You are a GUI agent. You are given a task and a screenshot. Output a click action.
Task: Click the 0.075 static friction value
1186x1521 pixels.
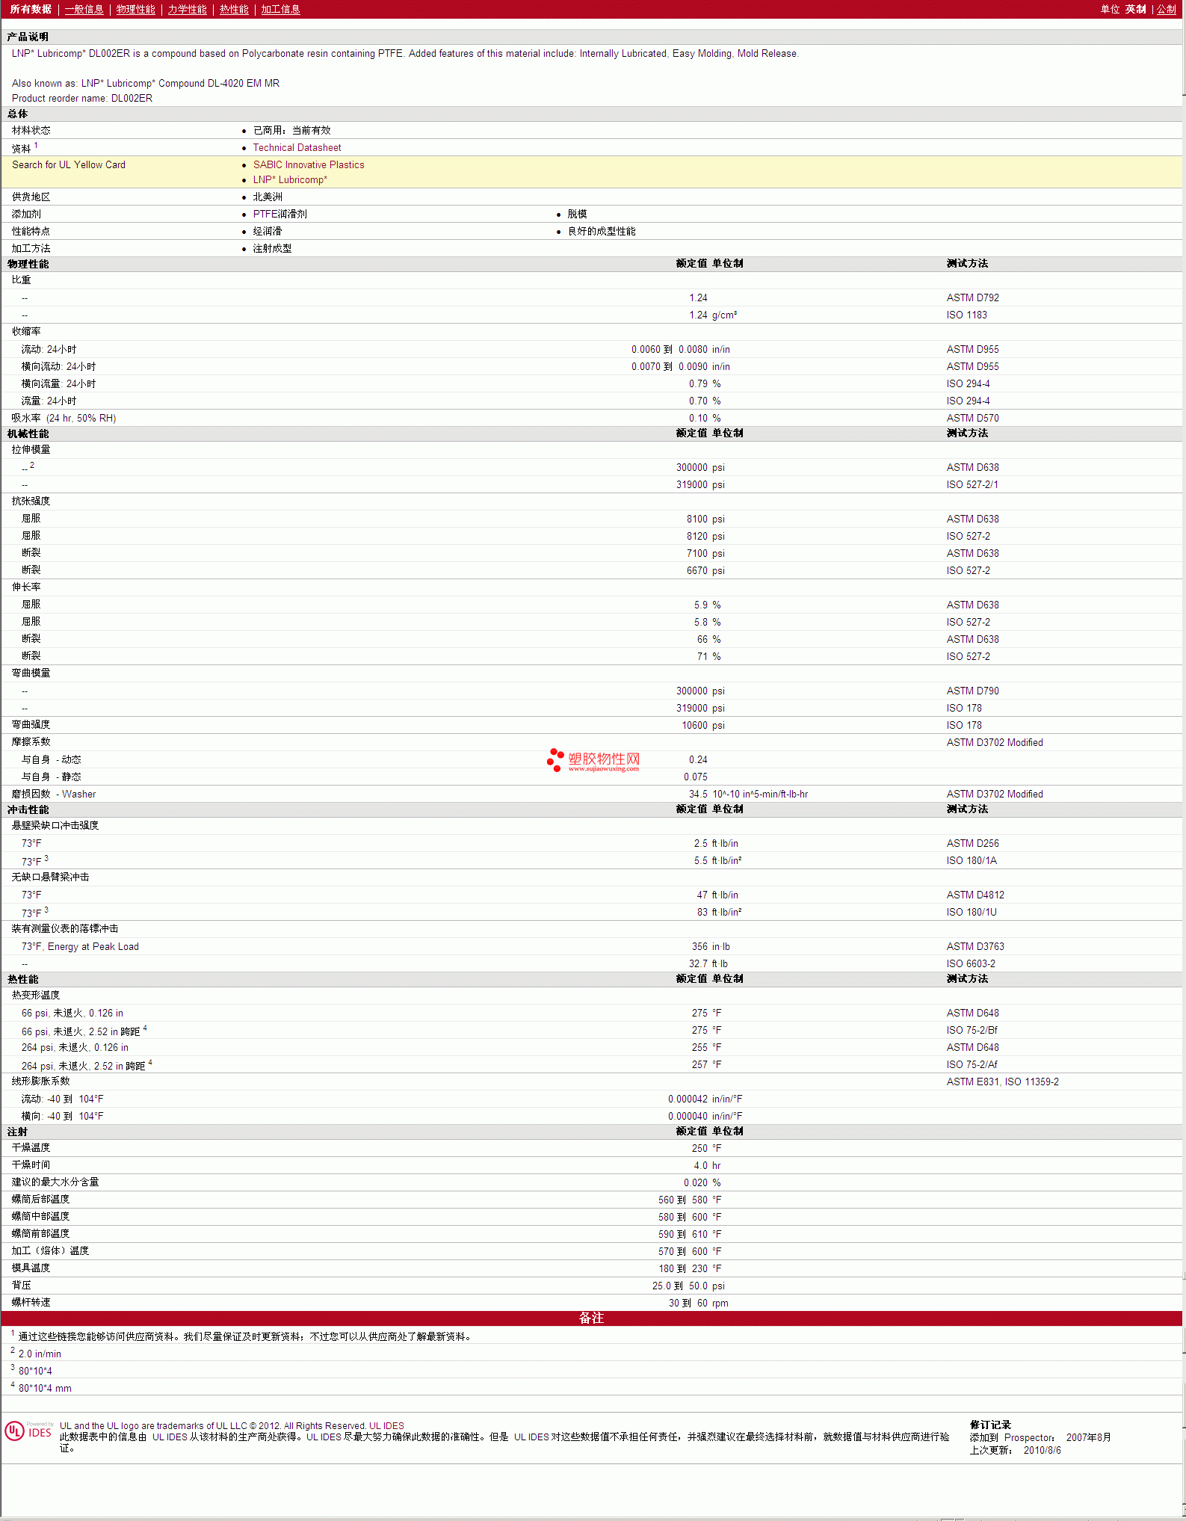coord(695,777)
